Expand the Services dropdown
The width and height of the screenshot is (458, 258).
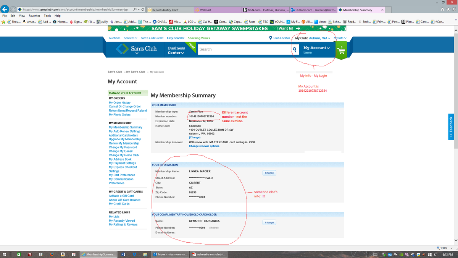pos(131,38)
